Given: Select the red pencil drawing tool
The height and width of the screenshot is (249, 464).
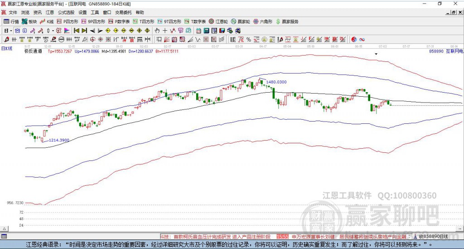Looking at the screenshot, I should tap(6, 39).
